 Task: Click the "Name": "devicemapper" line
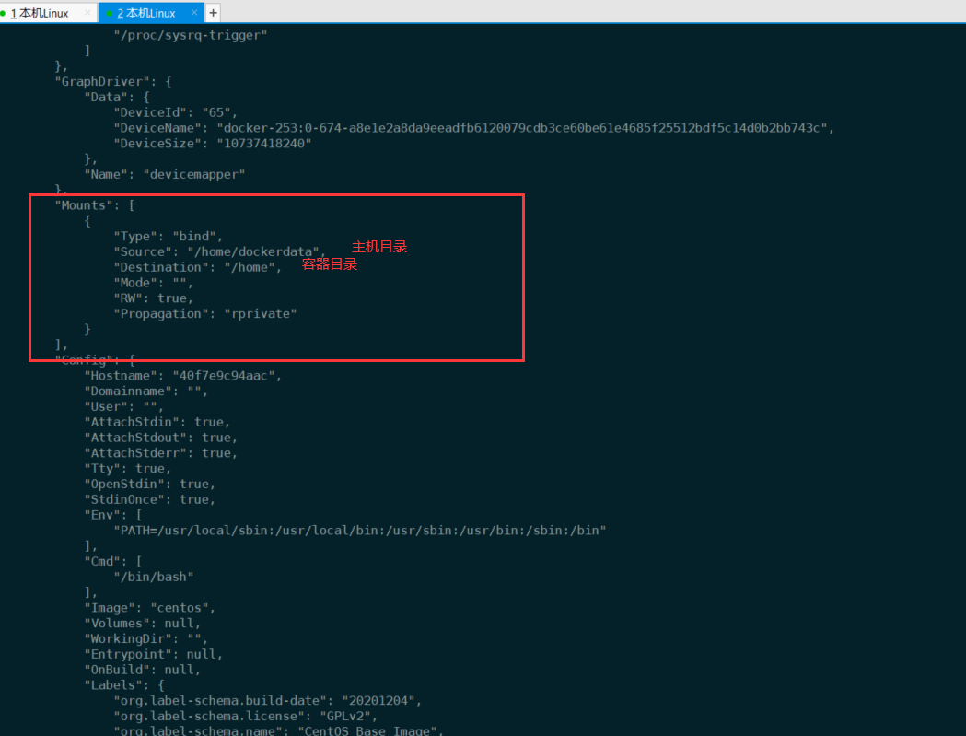(x=165, y=174)
